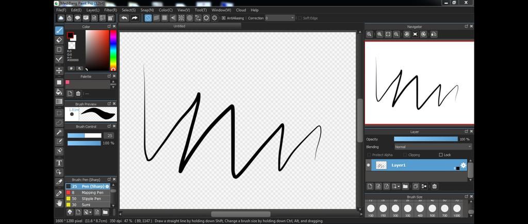Screen dimensions: 528x224
Task: Click the Undo arrow in toolbar
Action: [124, 18]
